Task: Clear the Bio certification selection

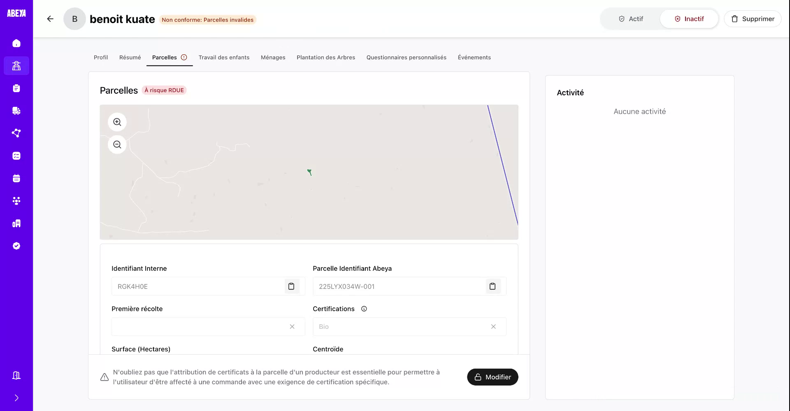Action: [494, 326]
